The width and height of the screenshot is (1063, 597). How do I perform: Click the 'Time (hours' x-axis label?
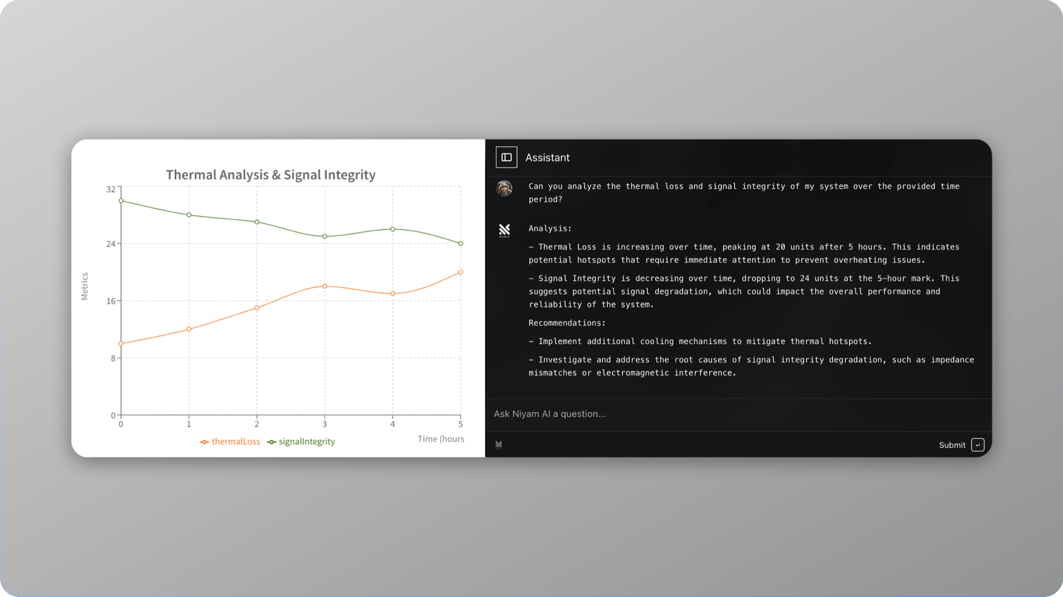pos(441,439)
